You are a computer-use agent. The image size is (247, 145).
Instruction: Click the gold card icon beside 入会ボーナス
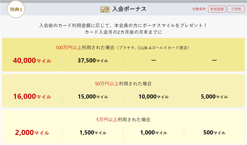[x=105, y=9]
